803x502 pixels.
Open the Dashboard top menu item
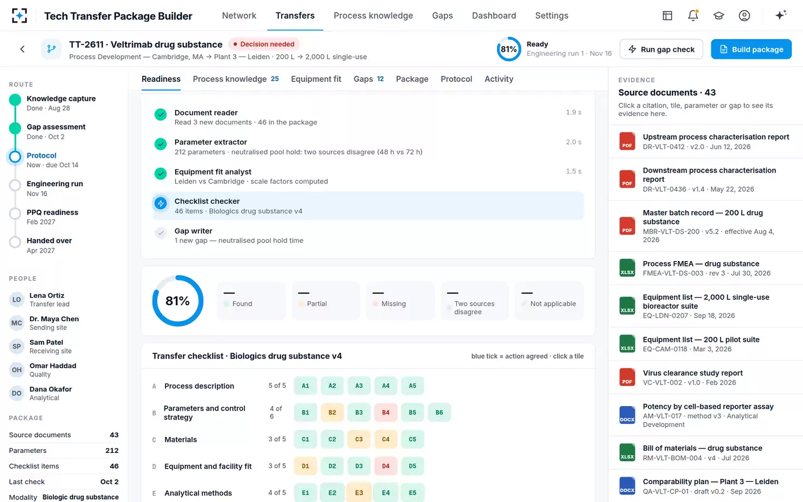494,16
